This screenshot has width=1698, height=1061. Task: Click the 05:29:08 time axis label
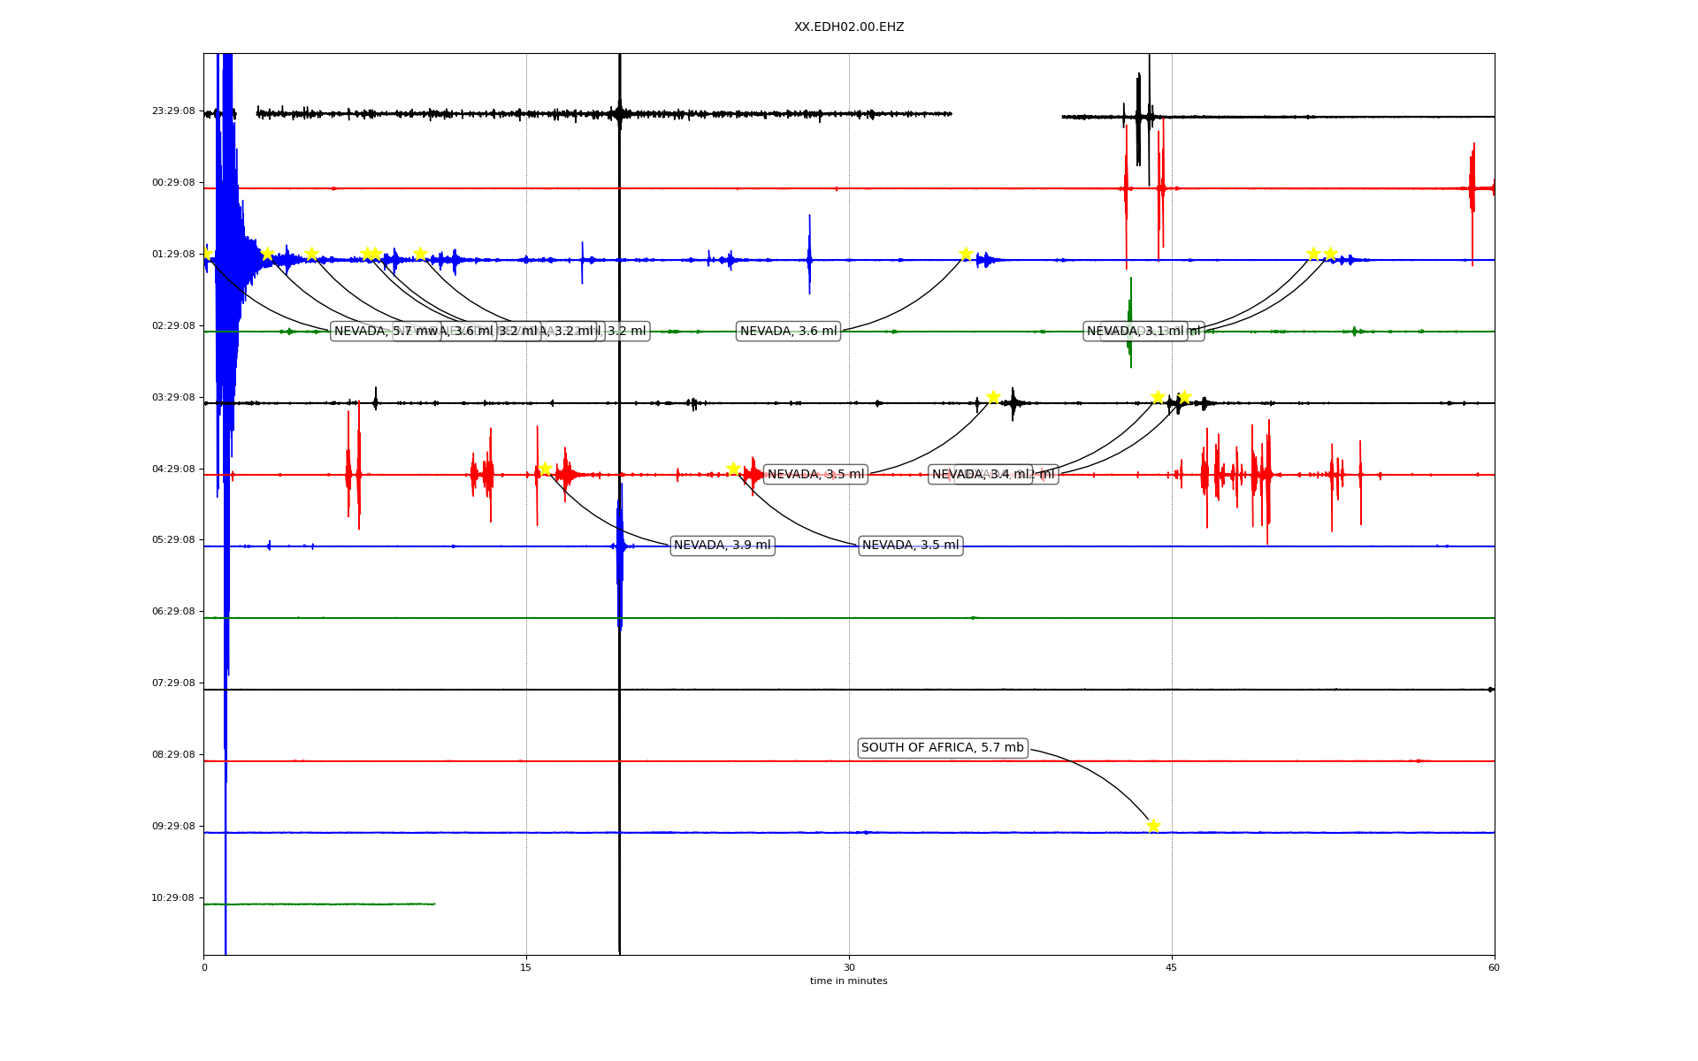pos(173,540)
